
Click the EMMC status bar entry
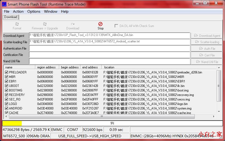(x=57, y=130)
